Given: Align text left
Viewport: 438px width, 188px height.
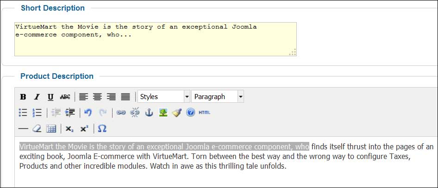Looking at the screenshot, I should point(83,97).
